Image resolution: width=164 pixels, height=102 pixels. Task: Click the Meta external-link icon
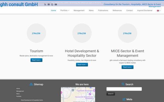[x=124, y=99]
